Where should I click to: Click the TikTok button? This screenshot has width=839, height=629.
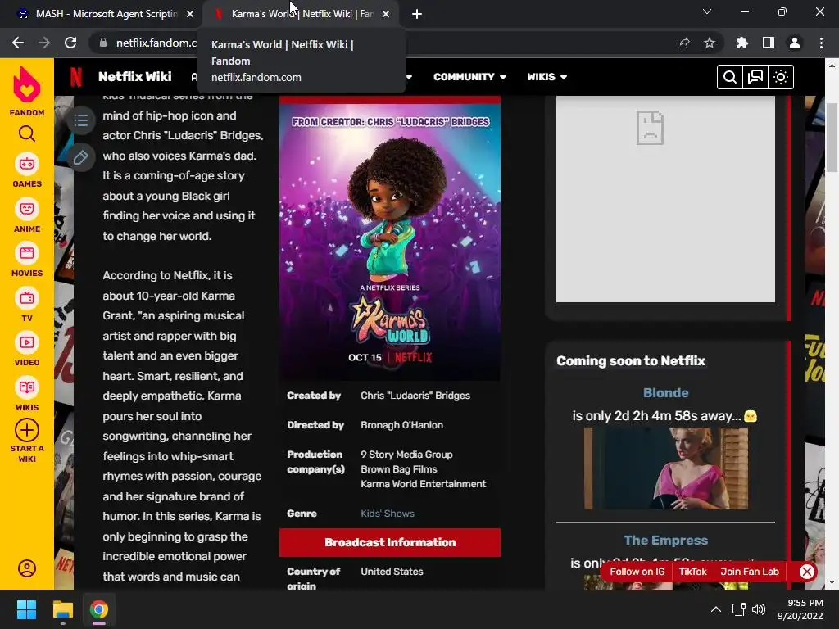pyautogui.click(x=692, y=572)
